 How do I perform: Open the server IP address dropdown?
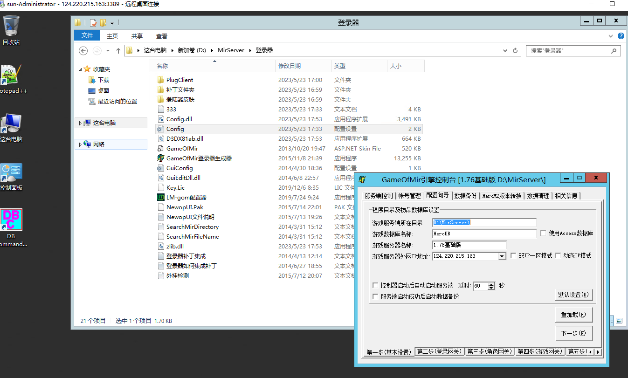pos(502,256)
